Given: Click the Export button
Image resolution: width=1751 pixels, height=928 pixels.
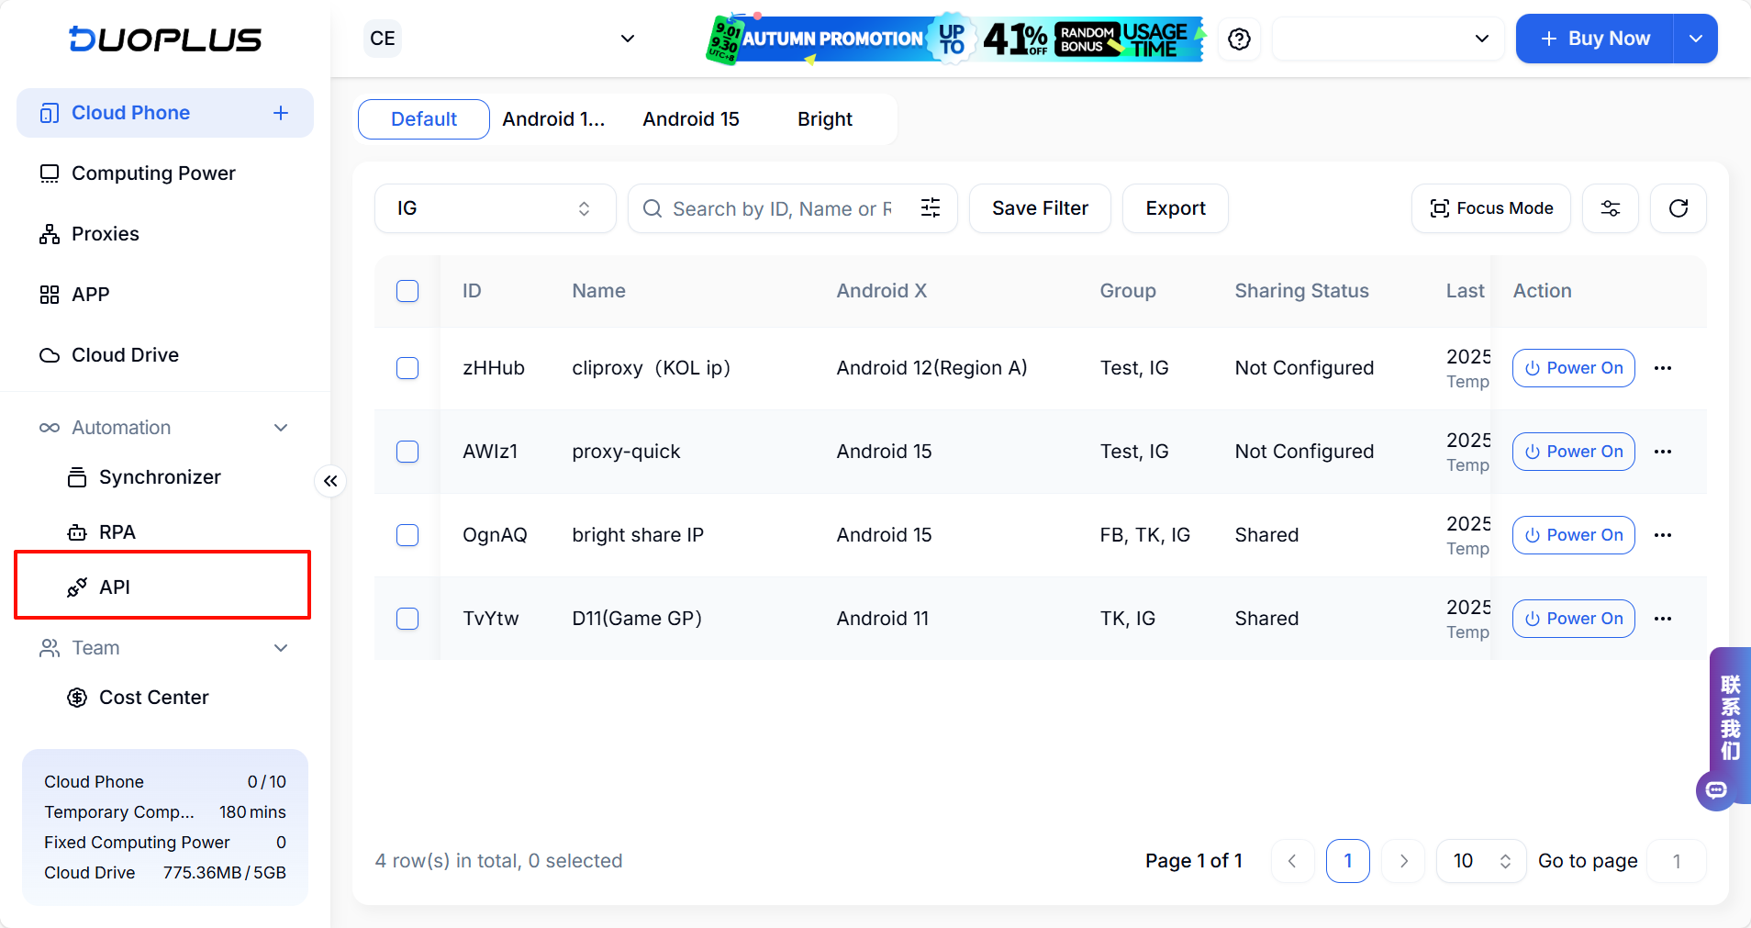Looking at the screenshot, I should [x=1175, y=208].
